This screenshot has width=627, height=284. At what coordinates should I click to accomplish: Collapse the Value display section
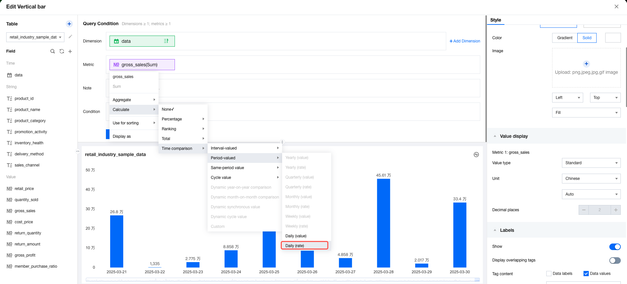tap(495, 136)
